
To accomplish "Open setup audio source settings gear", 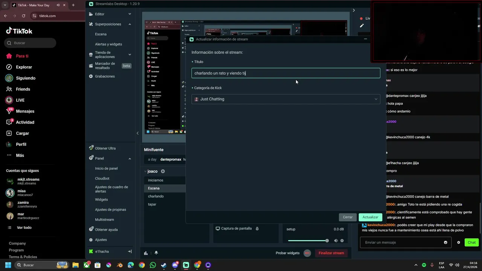I will point(342,241).
